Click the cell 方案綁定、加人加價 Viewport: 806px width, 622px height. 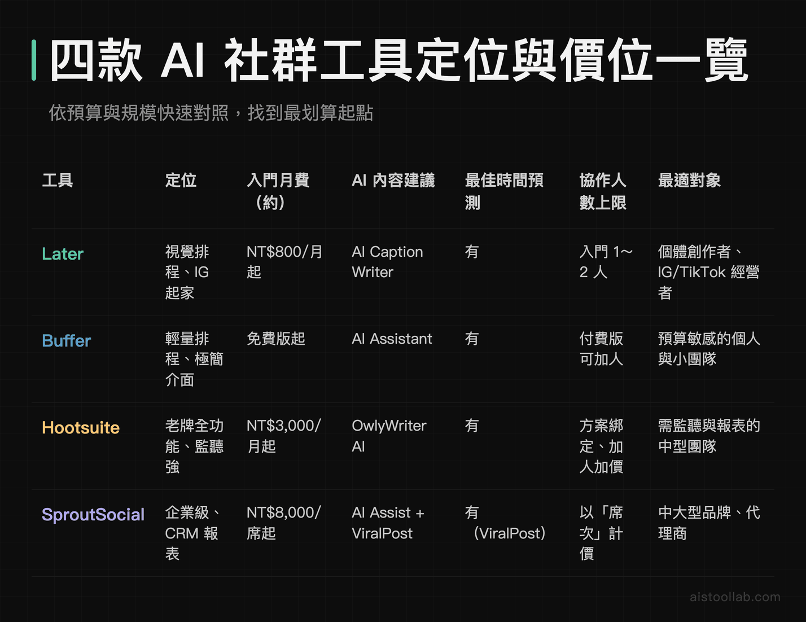601,446
